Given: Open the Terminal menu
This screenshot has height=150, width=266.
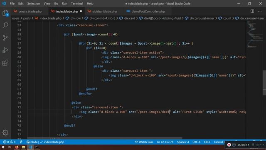Looking at the screenshot, I should (77, 4).
